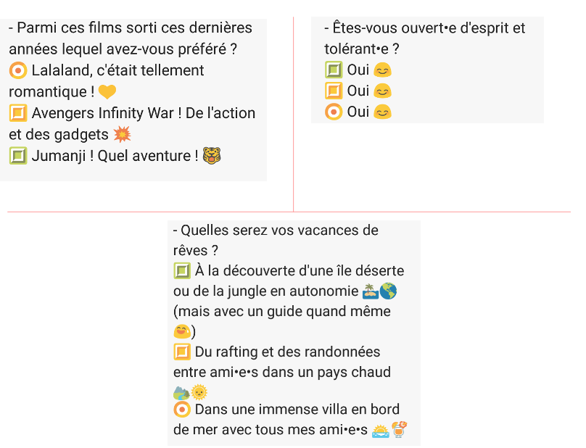Click the tiger face emoji after aventure
Image resolution: width=586 pixels, height=448 pixels.
click(212, 156)
